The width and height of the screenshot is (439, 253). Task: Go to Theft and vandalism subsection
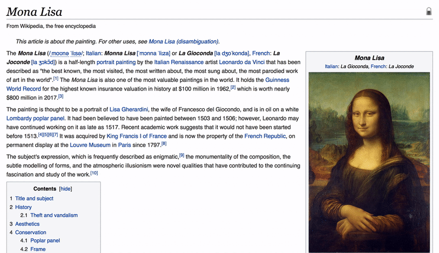(x=54, y=215)
